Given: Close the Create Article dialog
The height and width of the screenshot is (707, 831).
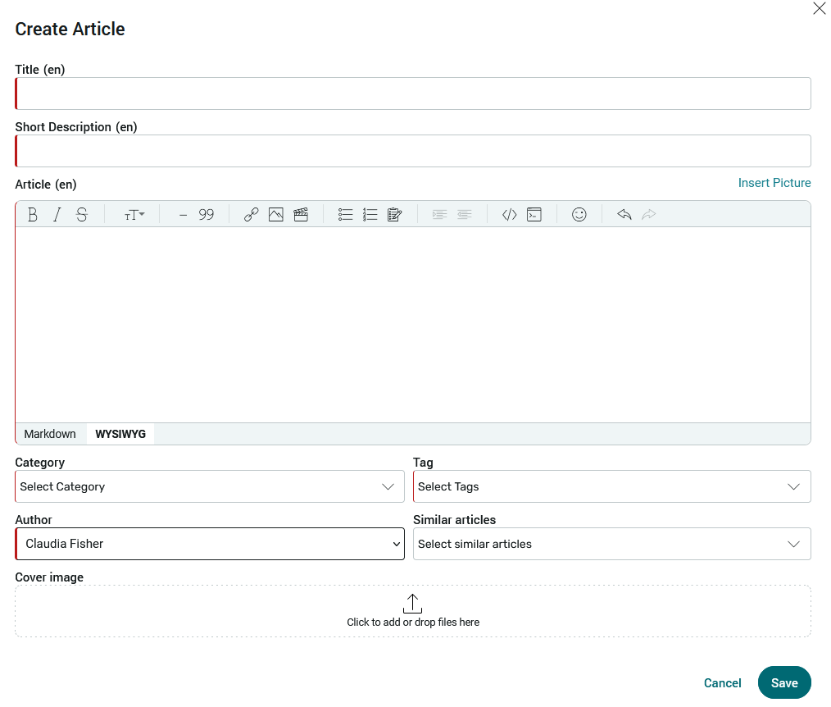Looking at the screenshot, I should point(819,8).
